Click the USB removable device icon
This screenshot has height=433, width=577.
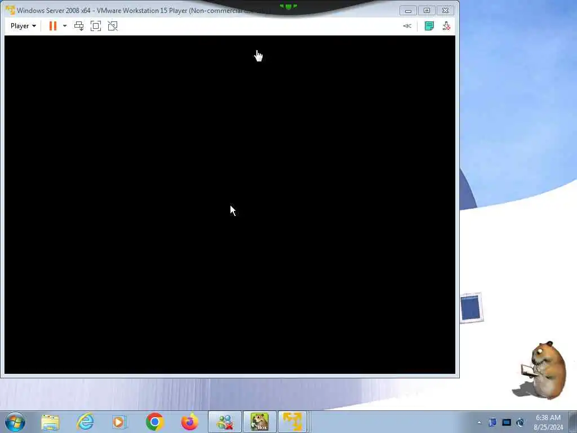pos(446,26)
